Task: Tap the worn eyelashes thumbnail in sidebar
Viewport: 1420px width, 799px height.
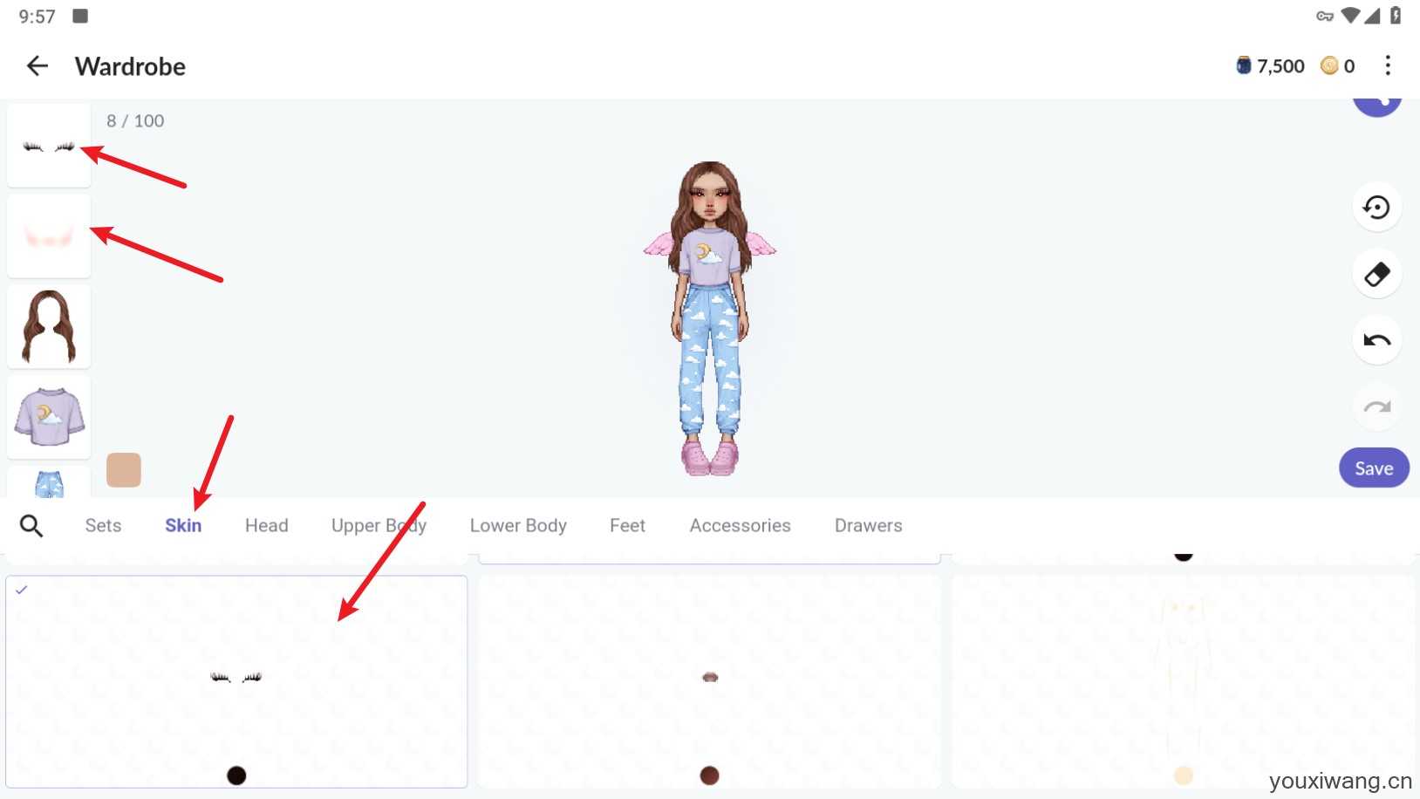Action: pyautogui.click(x=49, y=146)
